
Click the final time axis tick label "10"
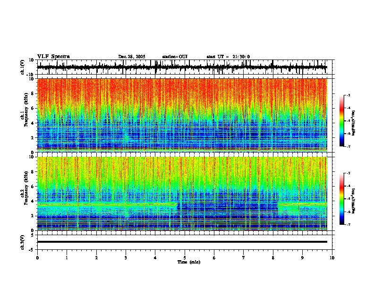[332, 258]
